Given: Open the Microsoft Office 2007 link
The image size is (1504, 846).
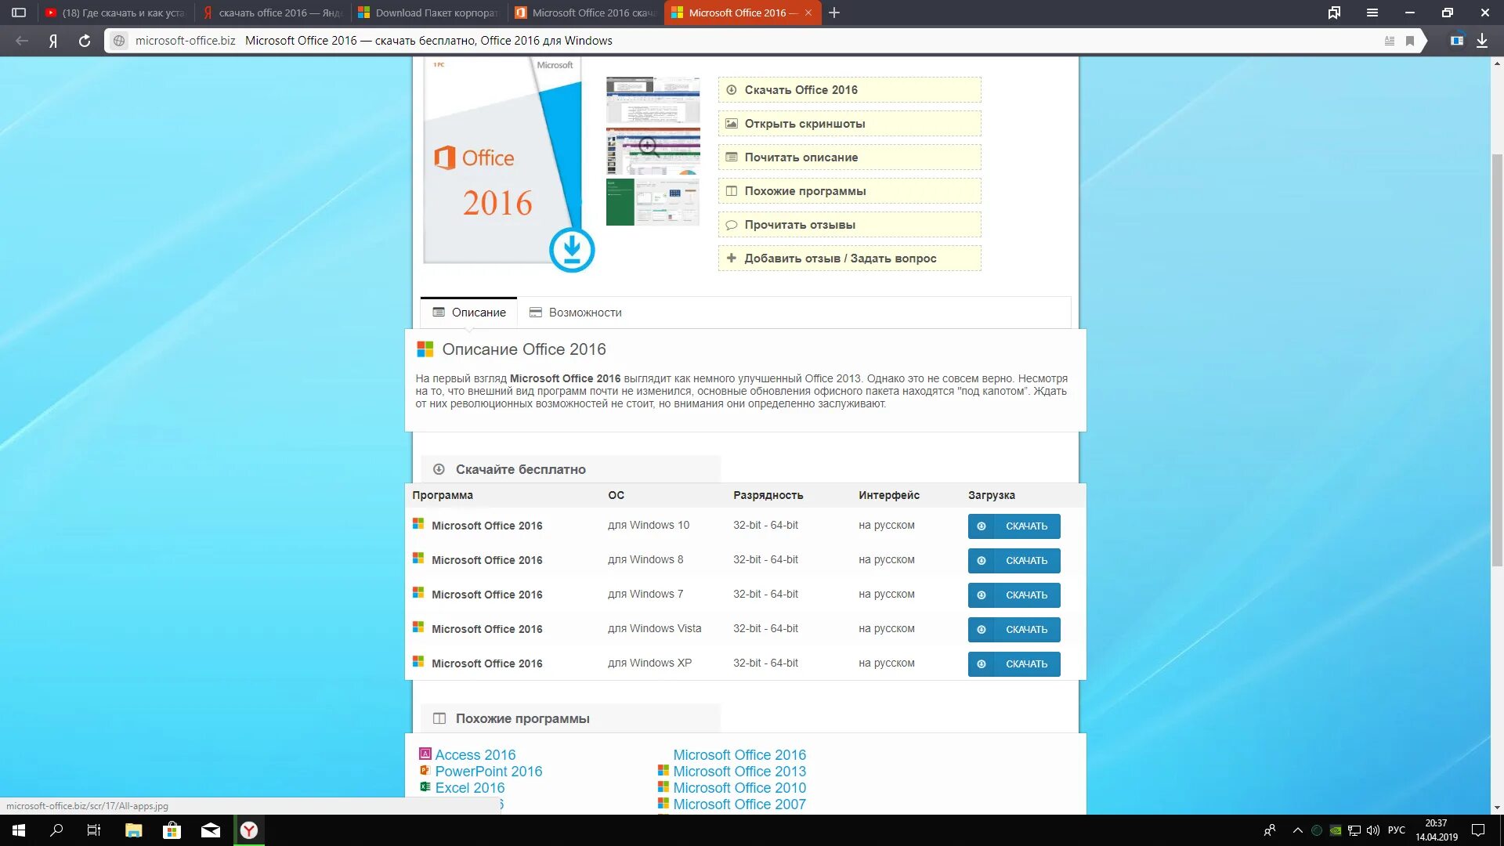Looking at the screenshot, I should coord(739,804).
